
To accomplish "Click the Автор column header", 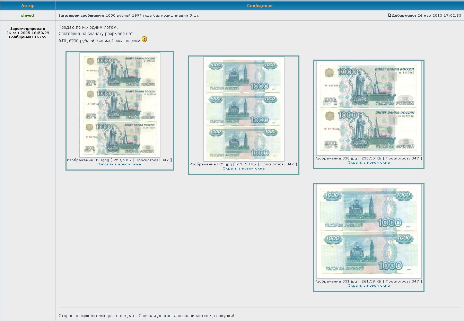I will (28, 6).
